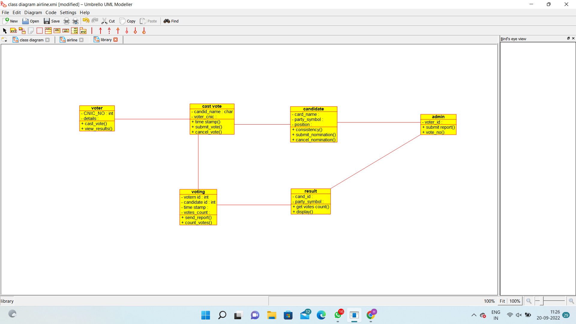Switch to the class diagram tab
Screen dimensions: 576x324
31,40
